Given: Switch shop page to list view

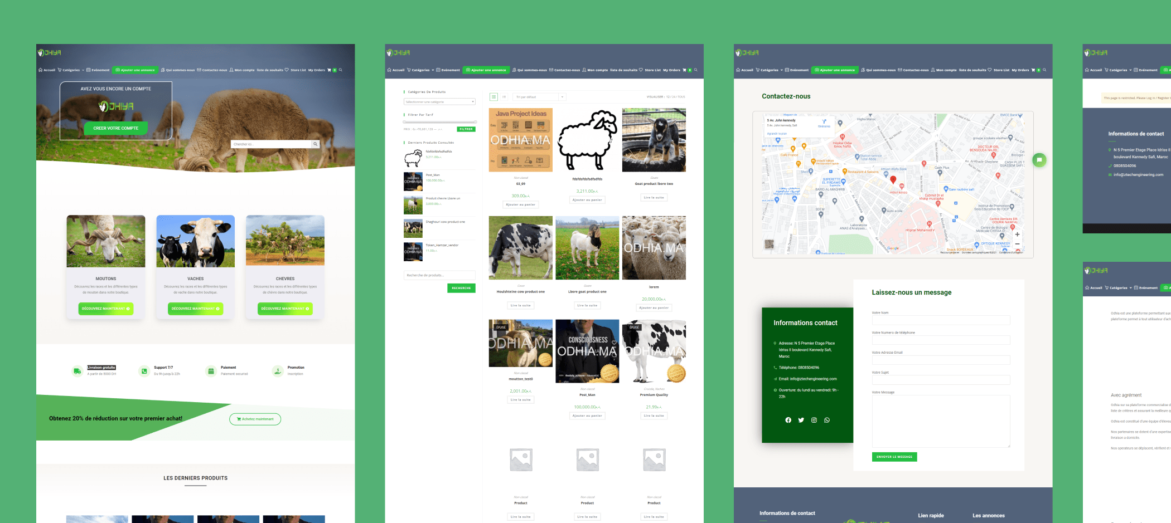Looking at the screenshot, I should [x=504, y=97].
